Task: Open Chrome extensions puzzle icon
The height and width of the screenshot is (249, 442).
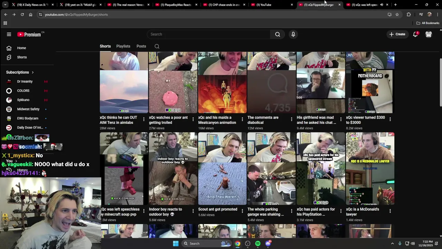Action: [409, 15]
